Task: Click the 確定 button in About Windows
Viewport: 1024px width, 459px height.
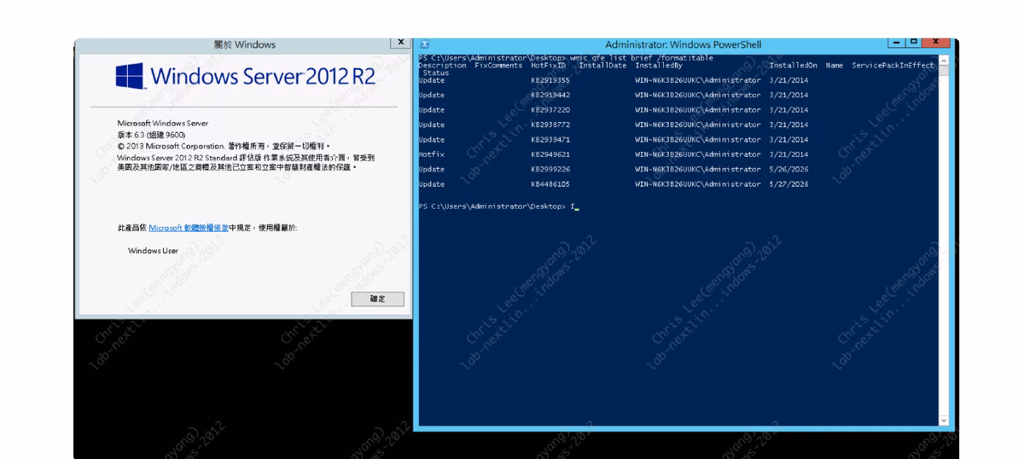Action: [377, 299]
